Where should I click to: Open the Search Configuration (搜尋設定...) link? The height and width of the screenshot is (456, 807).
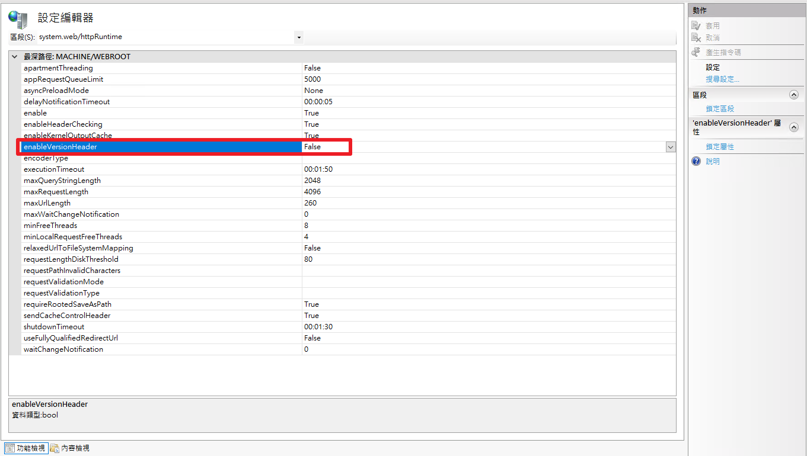click(722, 79)
